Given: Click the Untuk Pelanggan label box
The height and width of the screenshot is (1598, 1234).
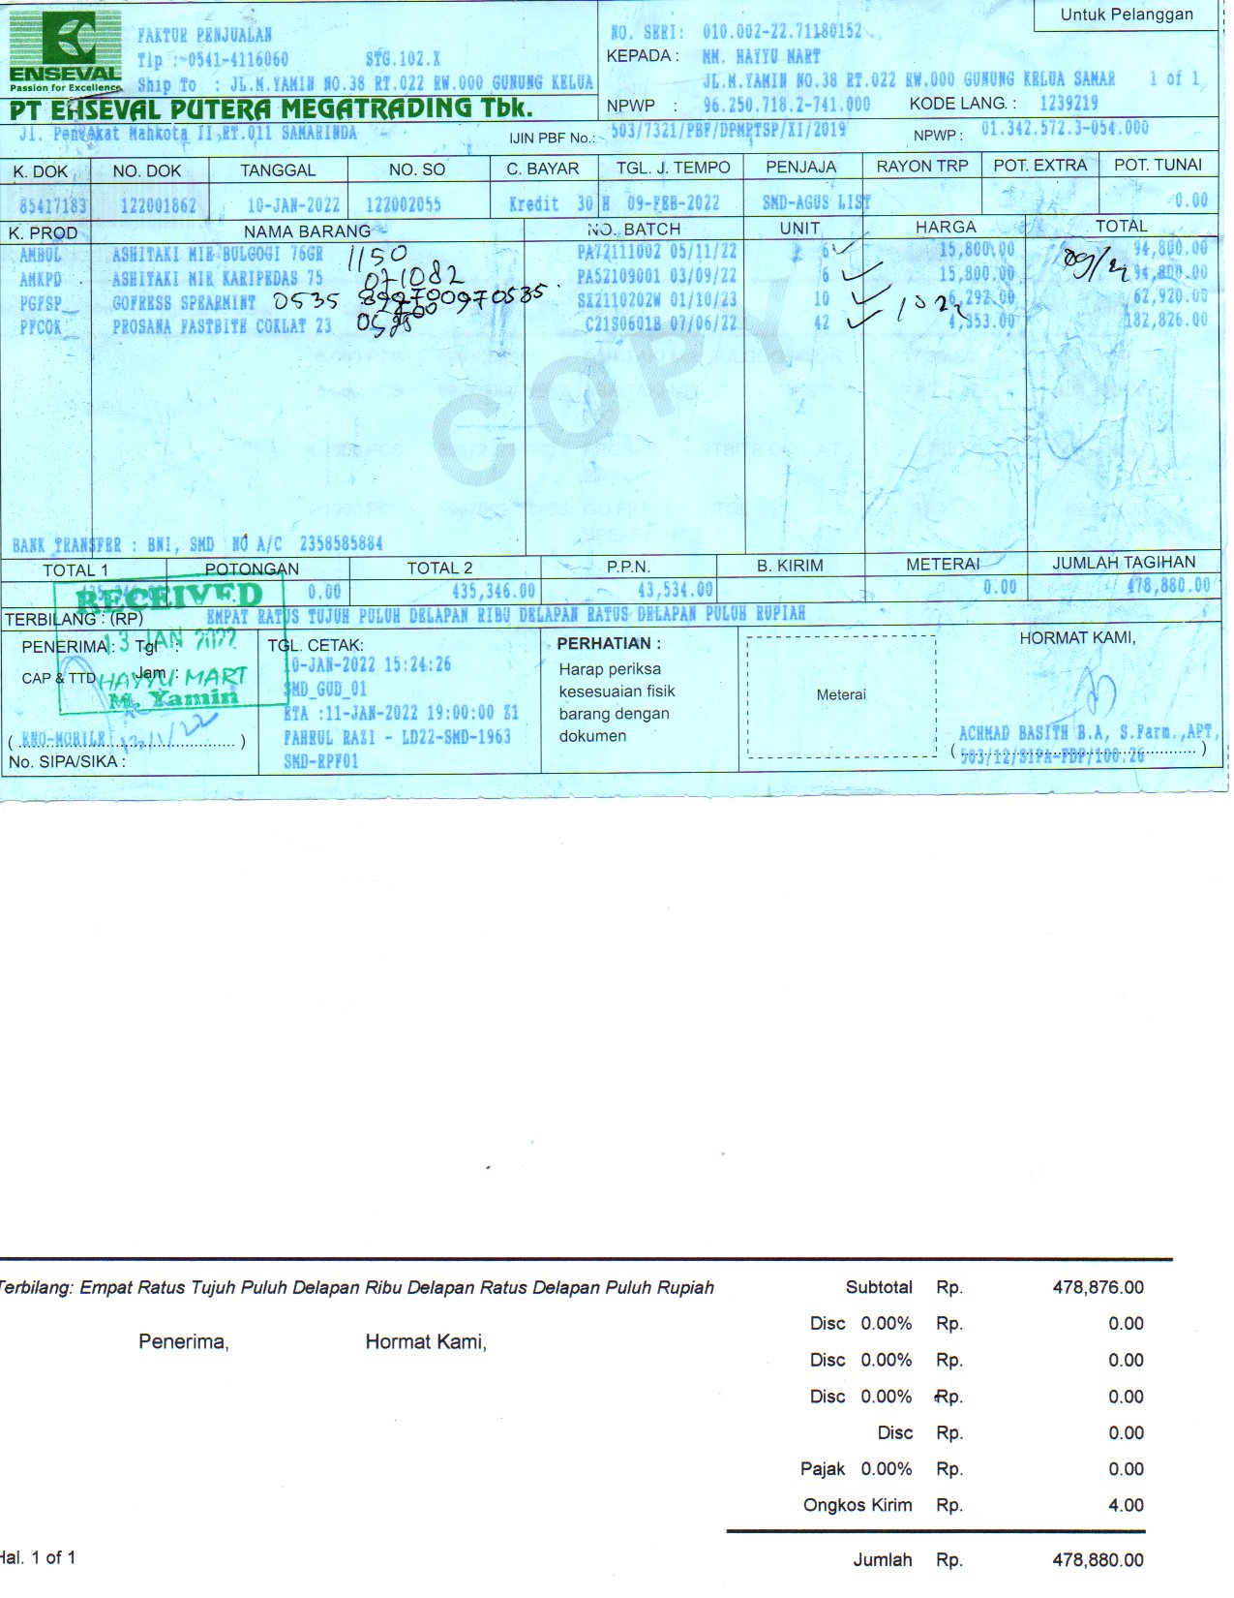Looking at the screenshot, I should [x=1126, y=15].
